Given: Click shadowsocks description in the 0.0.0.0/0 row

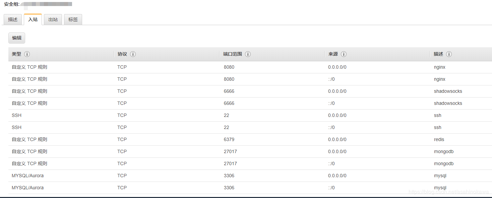Looking at the screenshot, I should [448, 91].
